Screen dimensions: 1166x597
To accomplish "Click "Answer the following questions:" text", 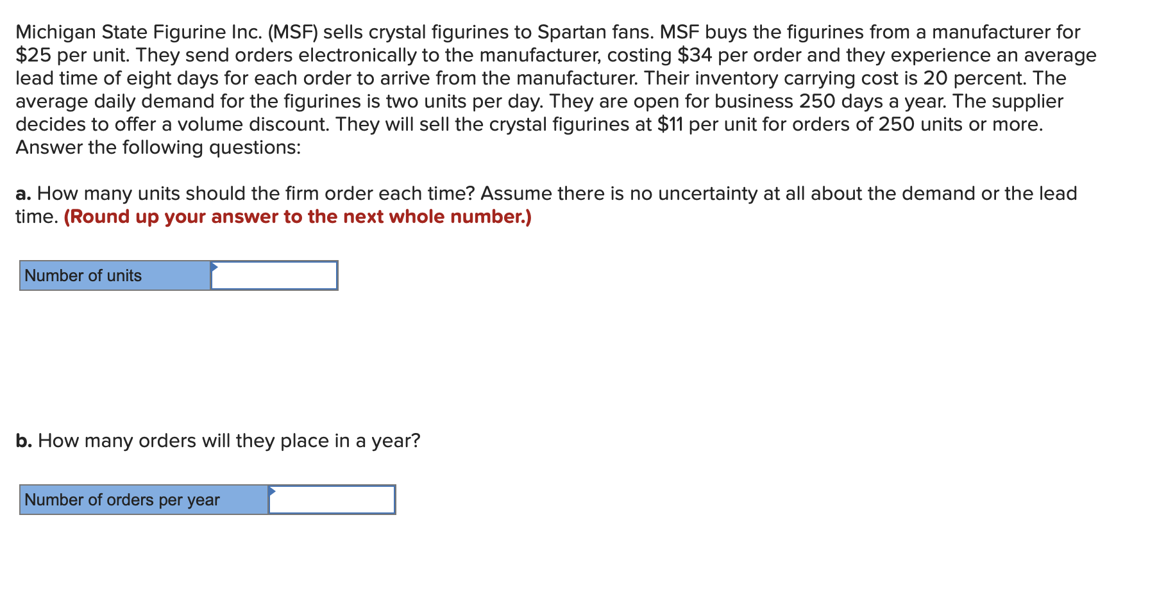I will (x=158, y=147).
